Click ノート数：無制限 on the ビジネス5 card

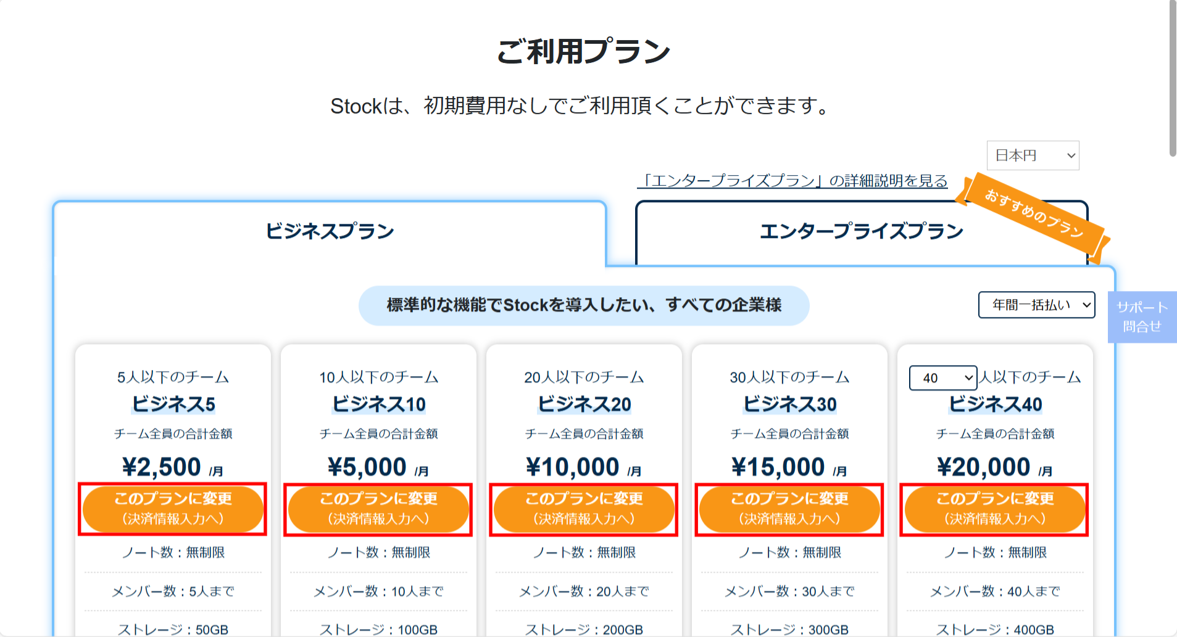click(x=173, y=552)
